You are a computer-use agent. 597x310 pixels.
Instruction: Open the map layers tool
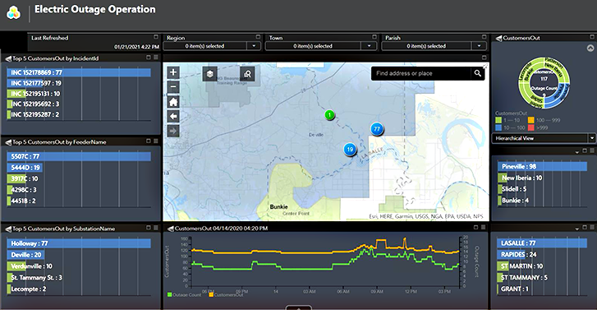tap(209, 74)
